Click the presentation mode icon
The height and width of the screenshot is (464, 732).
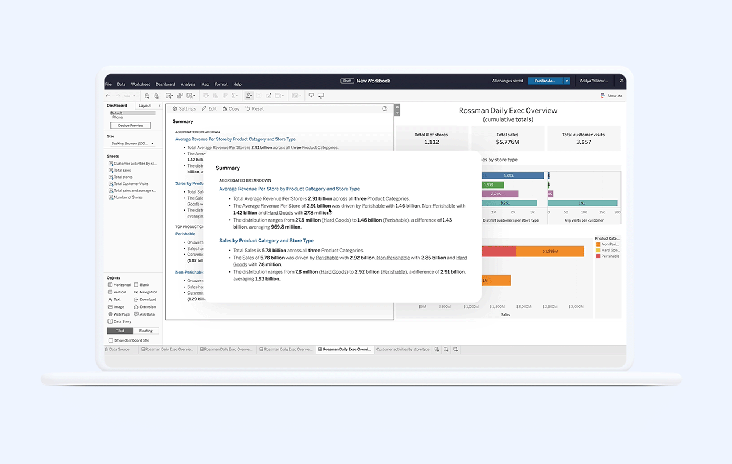(x=321, y=96)
